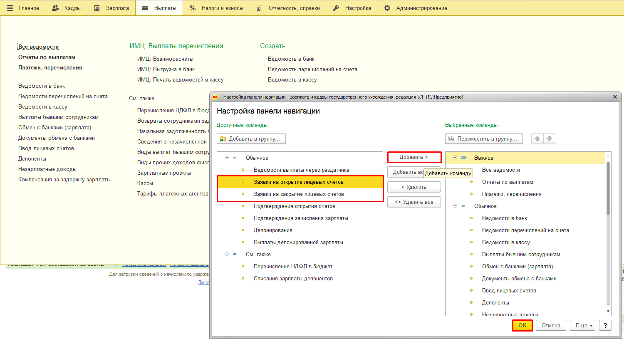Collapse the Важное group in selected commands
624x339 pixels.
point(455,158)
